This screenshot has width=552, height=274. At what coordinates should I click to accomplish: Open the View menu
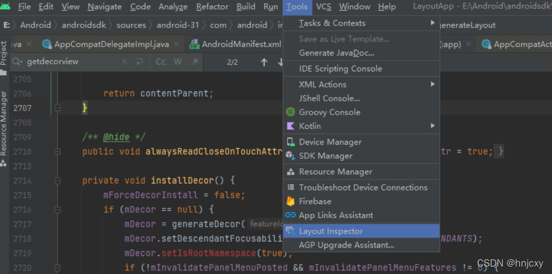[x=71, y=7]
